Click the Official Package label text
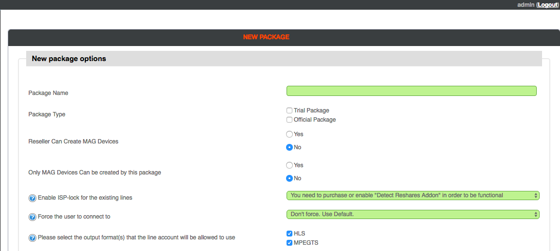 [x=315, y=120]
